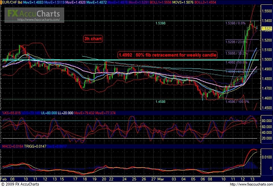
Task: Select the cyan horizontal line at 1.5000
Action: pyautogui.click(x=131, y=60)
